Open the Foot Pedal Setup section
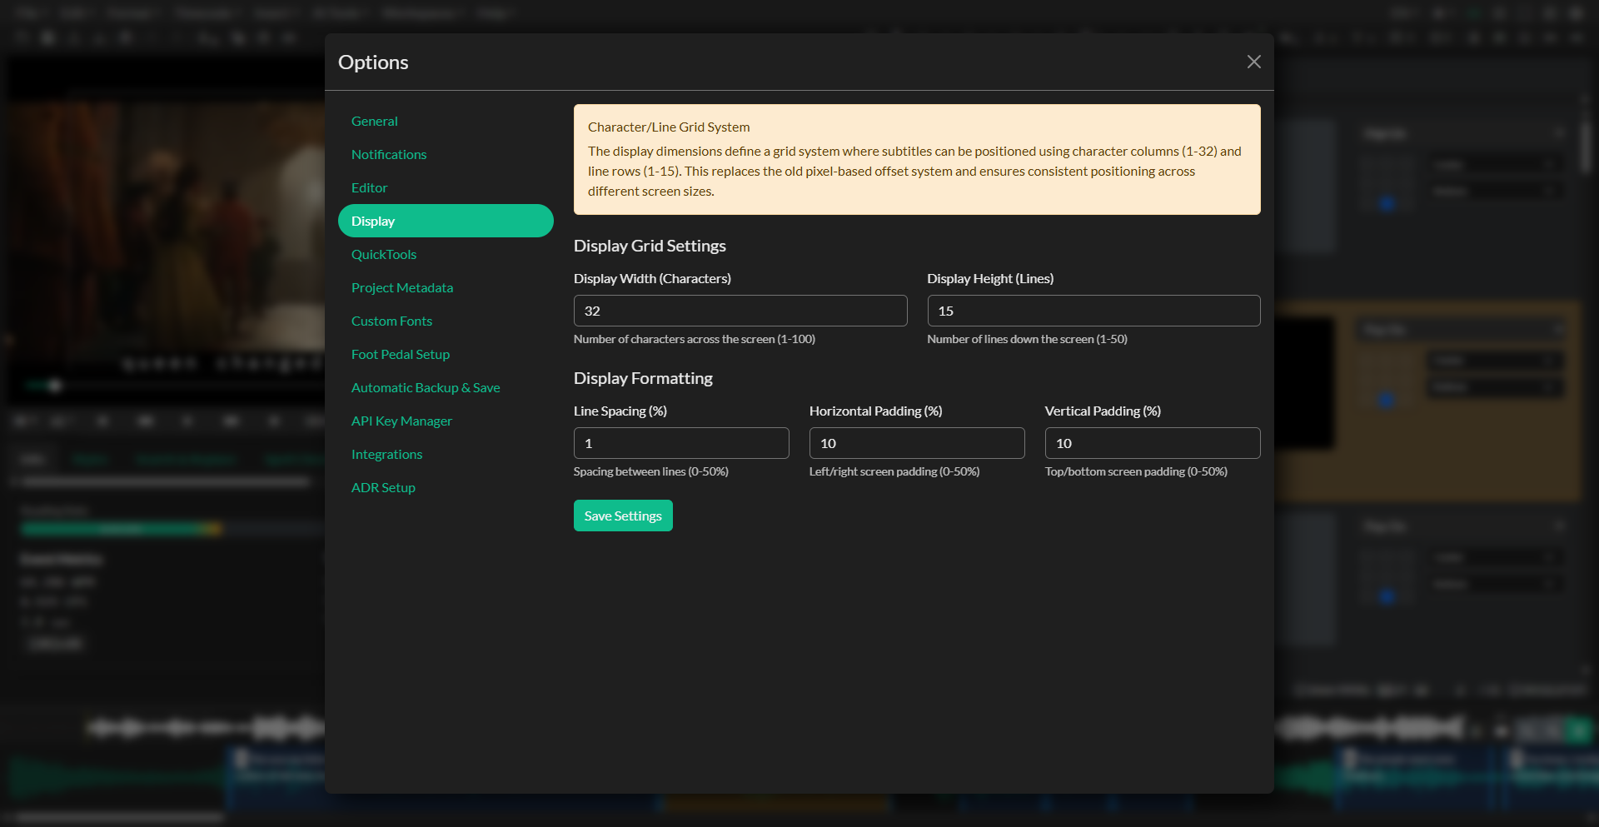This screenshot has height=827, width=1599. [401, 354]
